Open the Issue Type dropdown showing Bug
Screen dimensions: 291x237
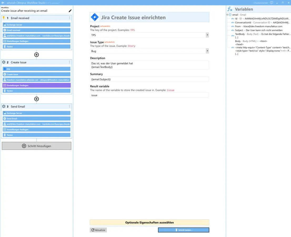[207, 51]
